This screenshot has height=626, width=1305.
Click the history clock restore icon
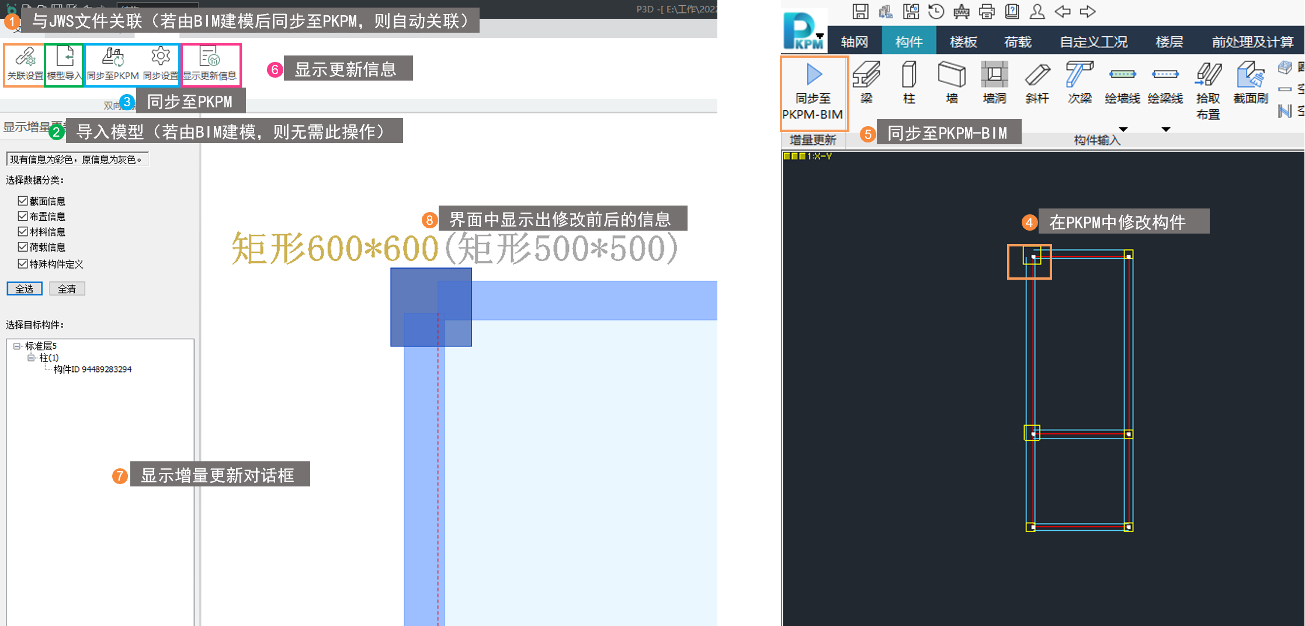936,12
